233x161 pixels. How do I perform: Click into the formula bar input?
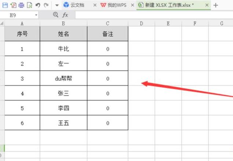click(154, 15)
